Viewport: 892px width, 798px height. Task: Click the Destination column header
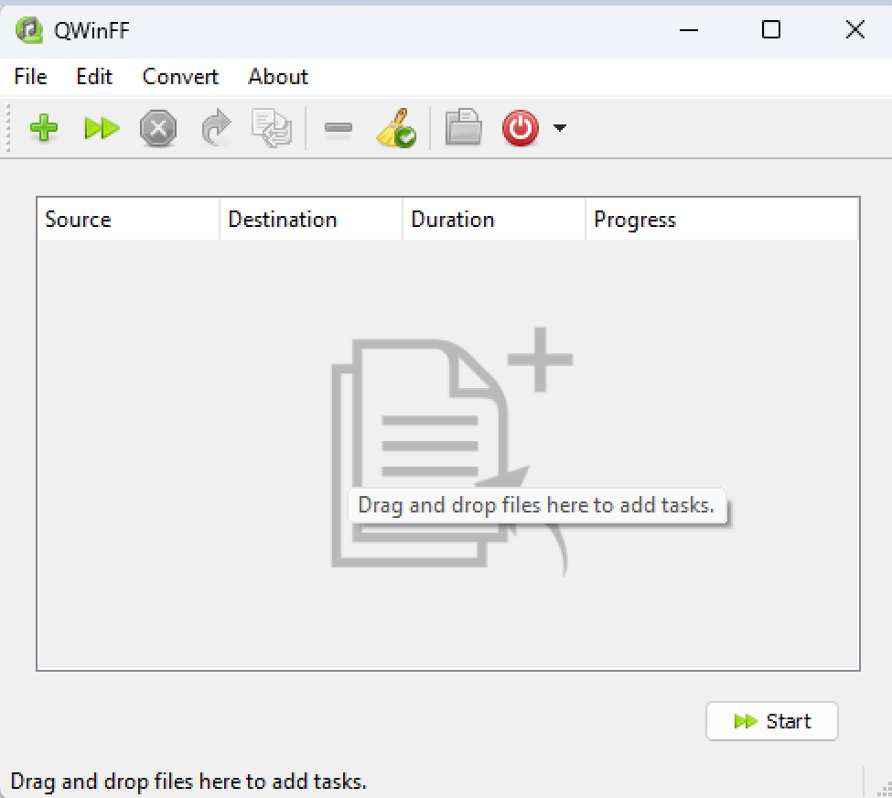click(311, 220)
